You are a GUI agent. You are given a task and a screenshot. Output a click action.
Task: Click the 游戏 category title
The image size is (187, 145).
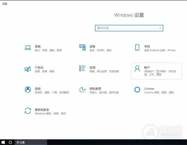point(38,88)
